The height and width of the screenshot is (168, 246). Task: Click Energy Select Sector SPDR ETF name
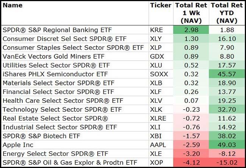coord(55,154)
